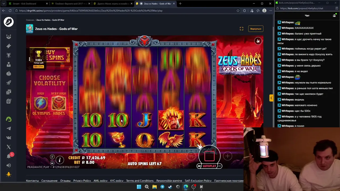Increase the bet with plus button
340x191 pixels.
(227, 156)
